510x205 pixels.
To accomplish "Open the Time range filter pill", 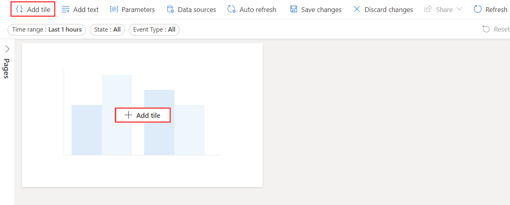I will pyautogui.click(x=47, y=30).
